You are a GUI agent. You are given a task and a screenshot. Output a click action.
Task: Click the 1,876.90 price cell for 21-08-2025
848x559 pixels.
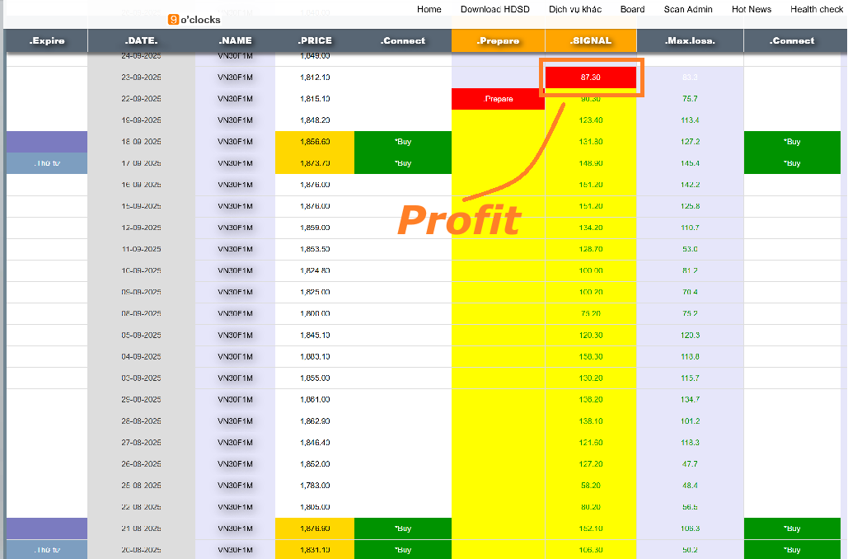(315, 528)
